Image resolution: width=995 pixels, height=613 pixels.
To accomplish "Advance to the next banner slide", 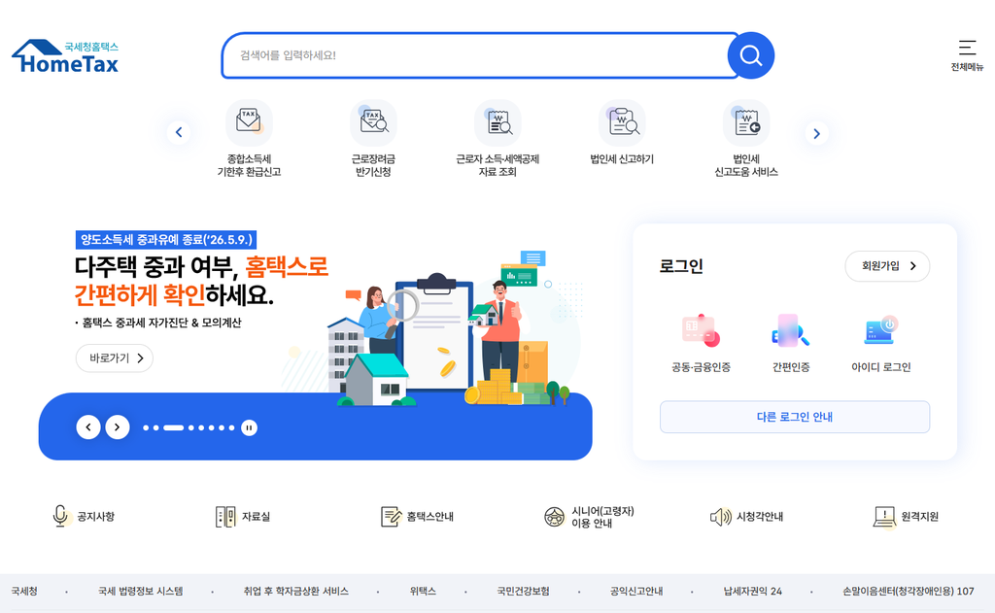I will tap(118, 427).
